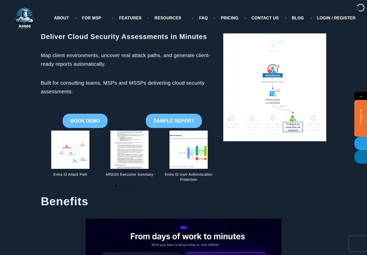Viewport: 367px width, 255px height.
Task: Click the David Martinez name label
Action: [272, 75]
